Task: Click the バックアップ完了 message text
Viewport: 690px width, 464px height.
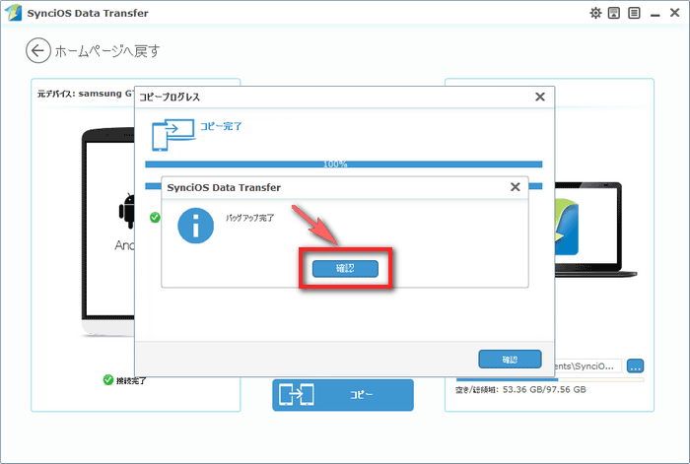Action: (x=250, y=218)
